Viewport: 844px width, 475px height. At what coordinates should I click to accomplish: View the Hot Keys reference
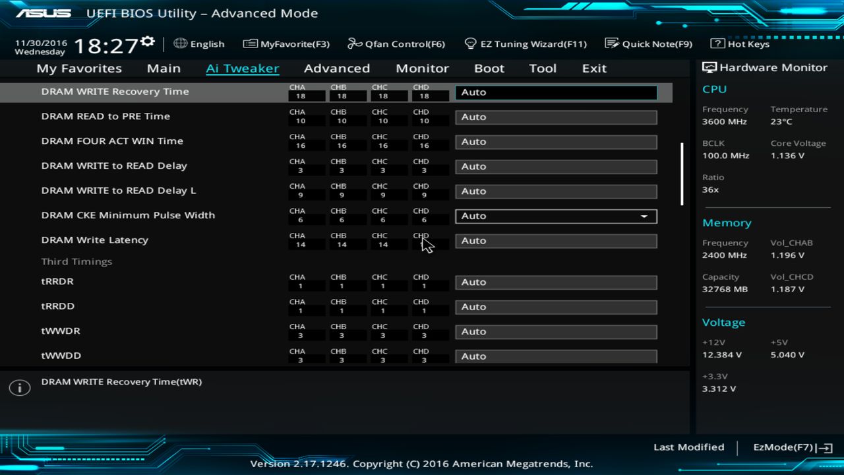point(738,44)
